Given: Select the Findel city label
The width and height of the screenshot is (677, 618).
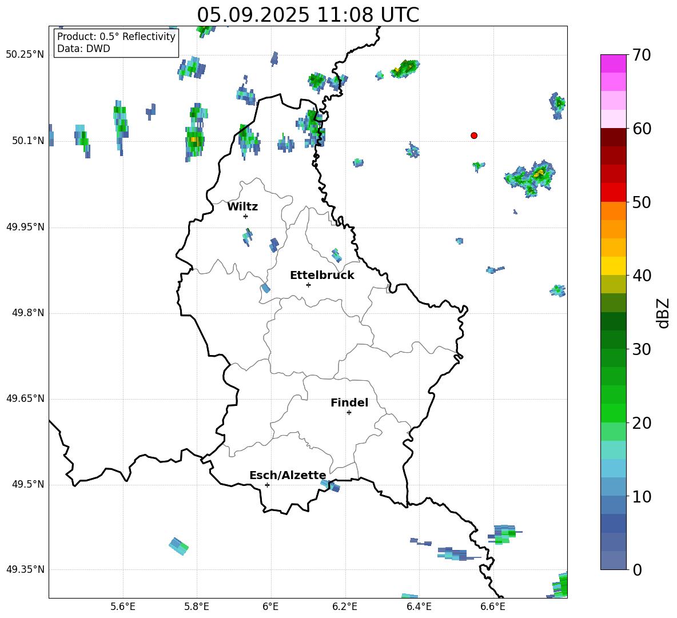Looking at the screenshot, I should 349,403.
